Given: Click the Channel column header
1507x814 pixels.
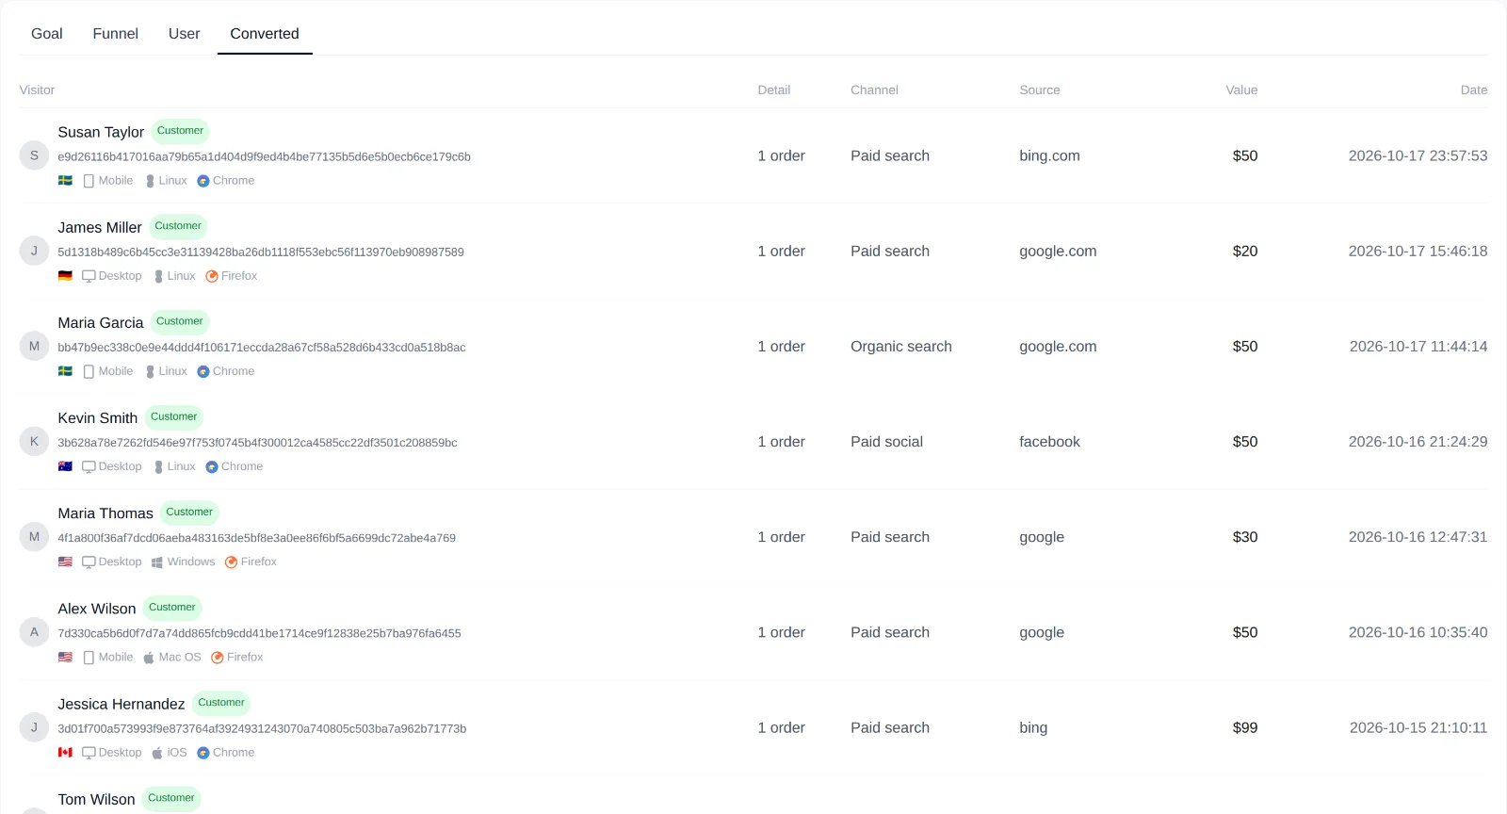Looking at the screenshot, I should pyautogui.click(x=874, y=90).
